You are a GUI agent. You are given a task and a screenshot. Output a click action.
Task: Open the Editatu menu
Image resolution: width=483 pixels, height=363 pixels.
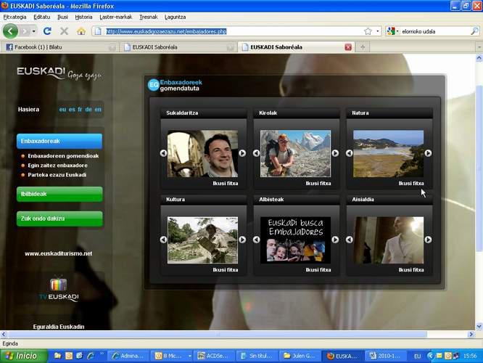pyautogui.click(x=42, y=17)
